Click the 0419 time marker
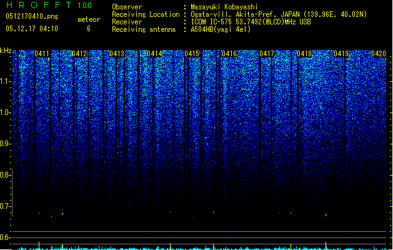The width and height of the screenshot is (393, 250). [x=341, y=54]
